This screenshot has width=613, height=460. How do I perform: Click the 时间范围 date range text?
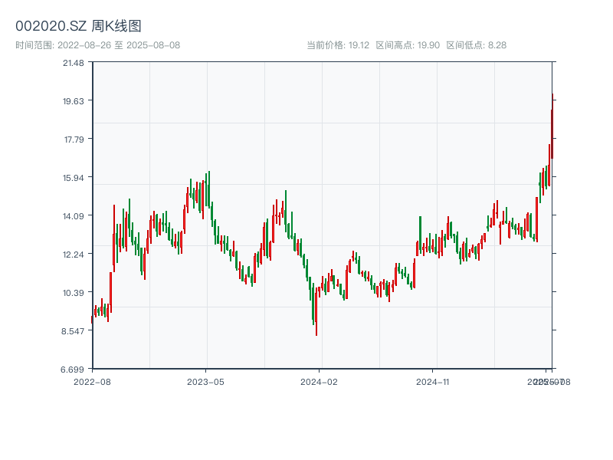98,45
